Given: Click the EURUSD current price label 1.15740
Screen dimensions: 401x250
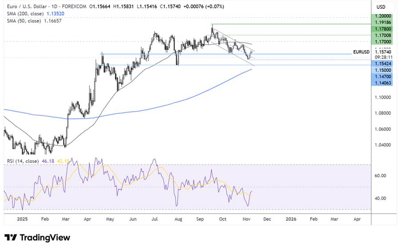Looking at the screenshot, I should point(384,52).
